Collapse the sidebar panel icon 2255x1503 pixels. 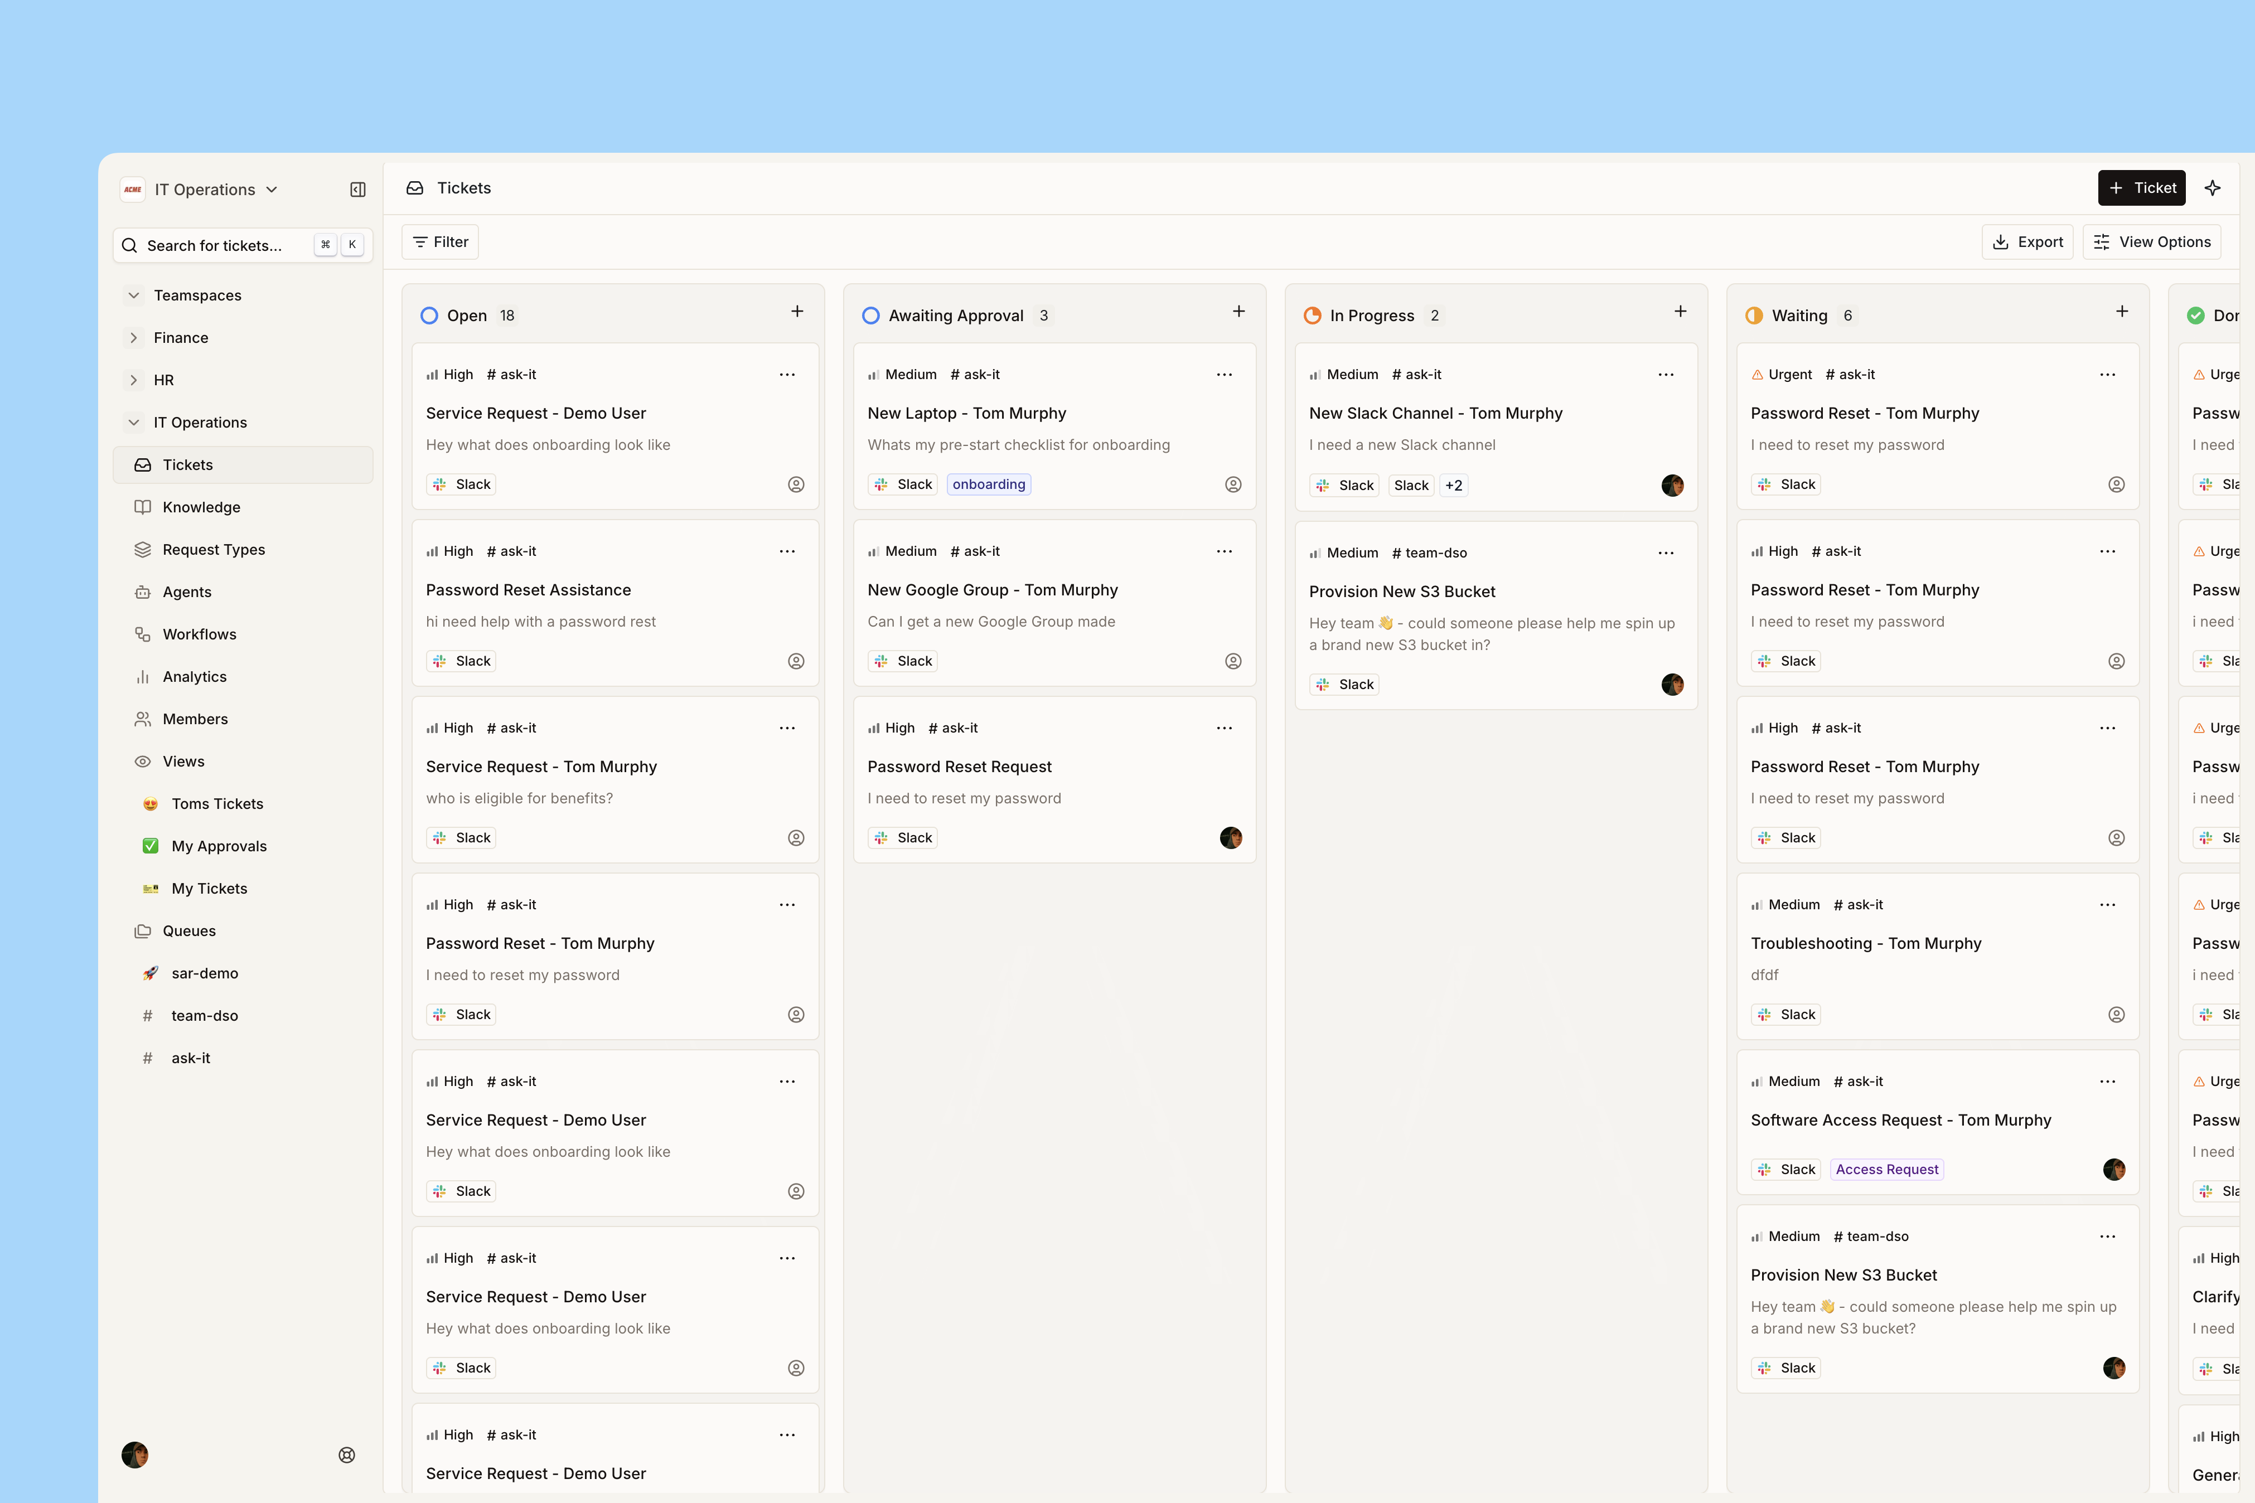click(357, 190)
